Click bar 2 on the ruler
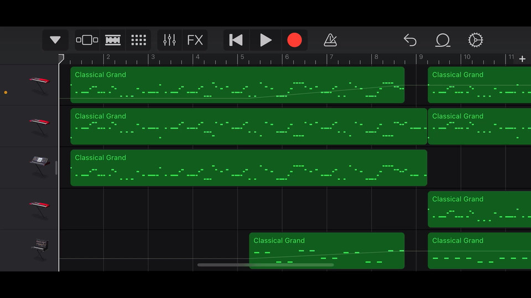This screenshot has height=298, width=531. (108, 57)
